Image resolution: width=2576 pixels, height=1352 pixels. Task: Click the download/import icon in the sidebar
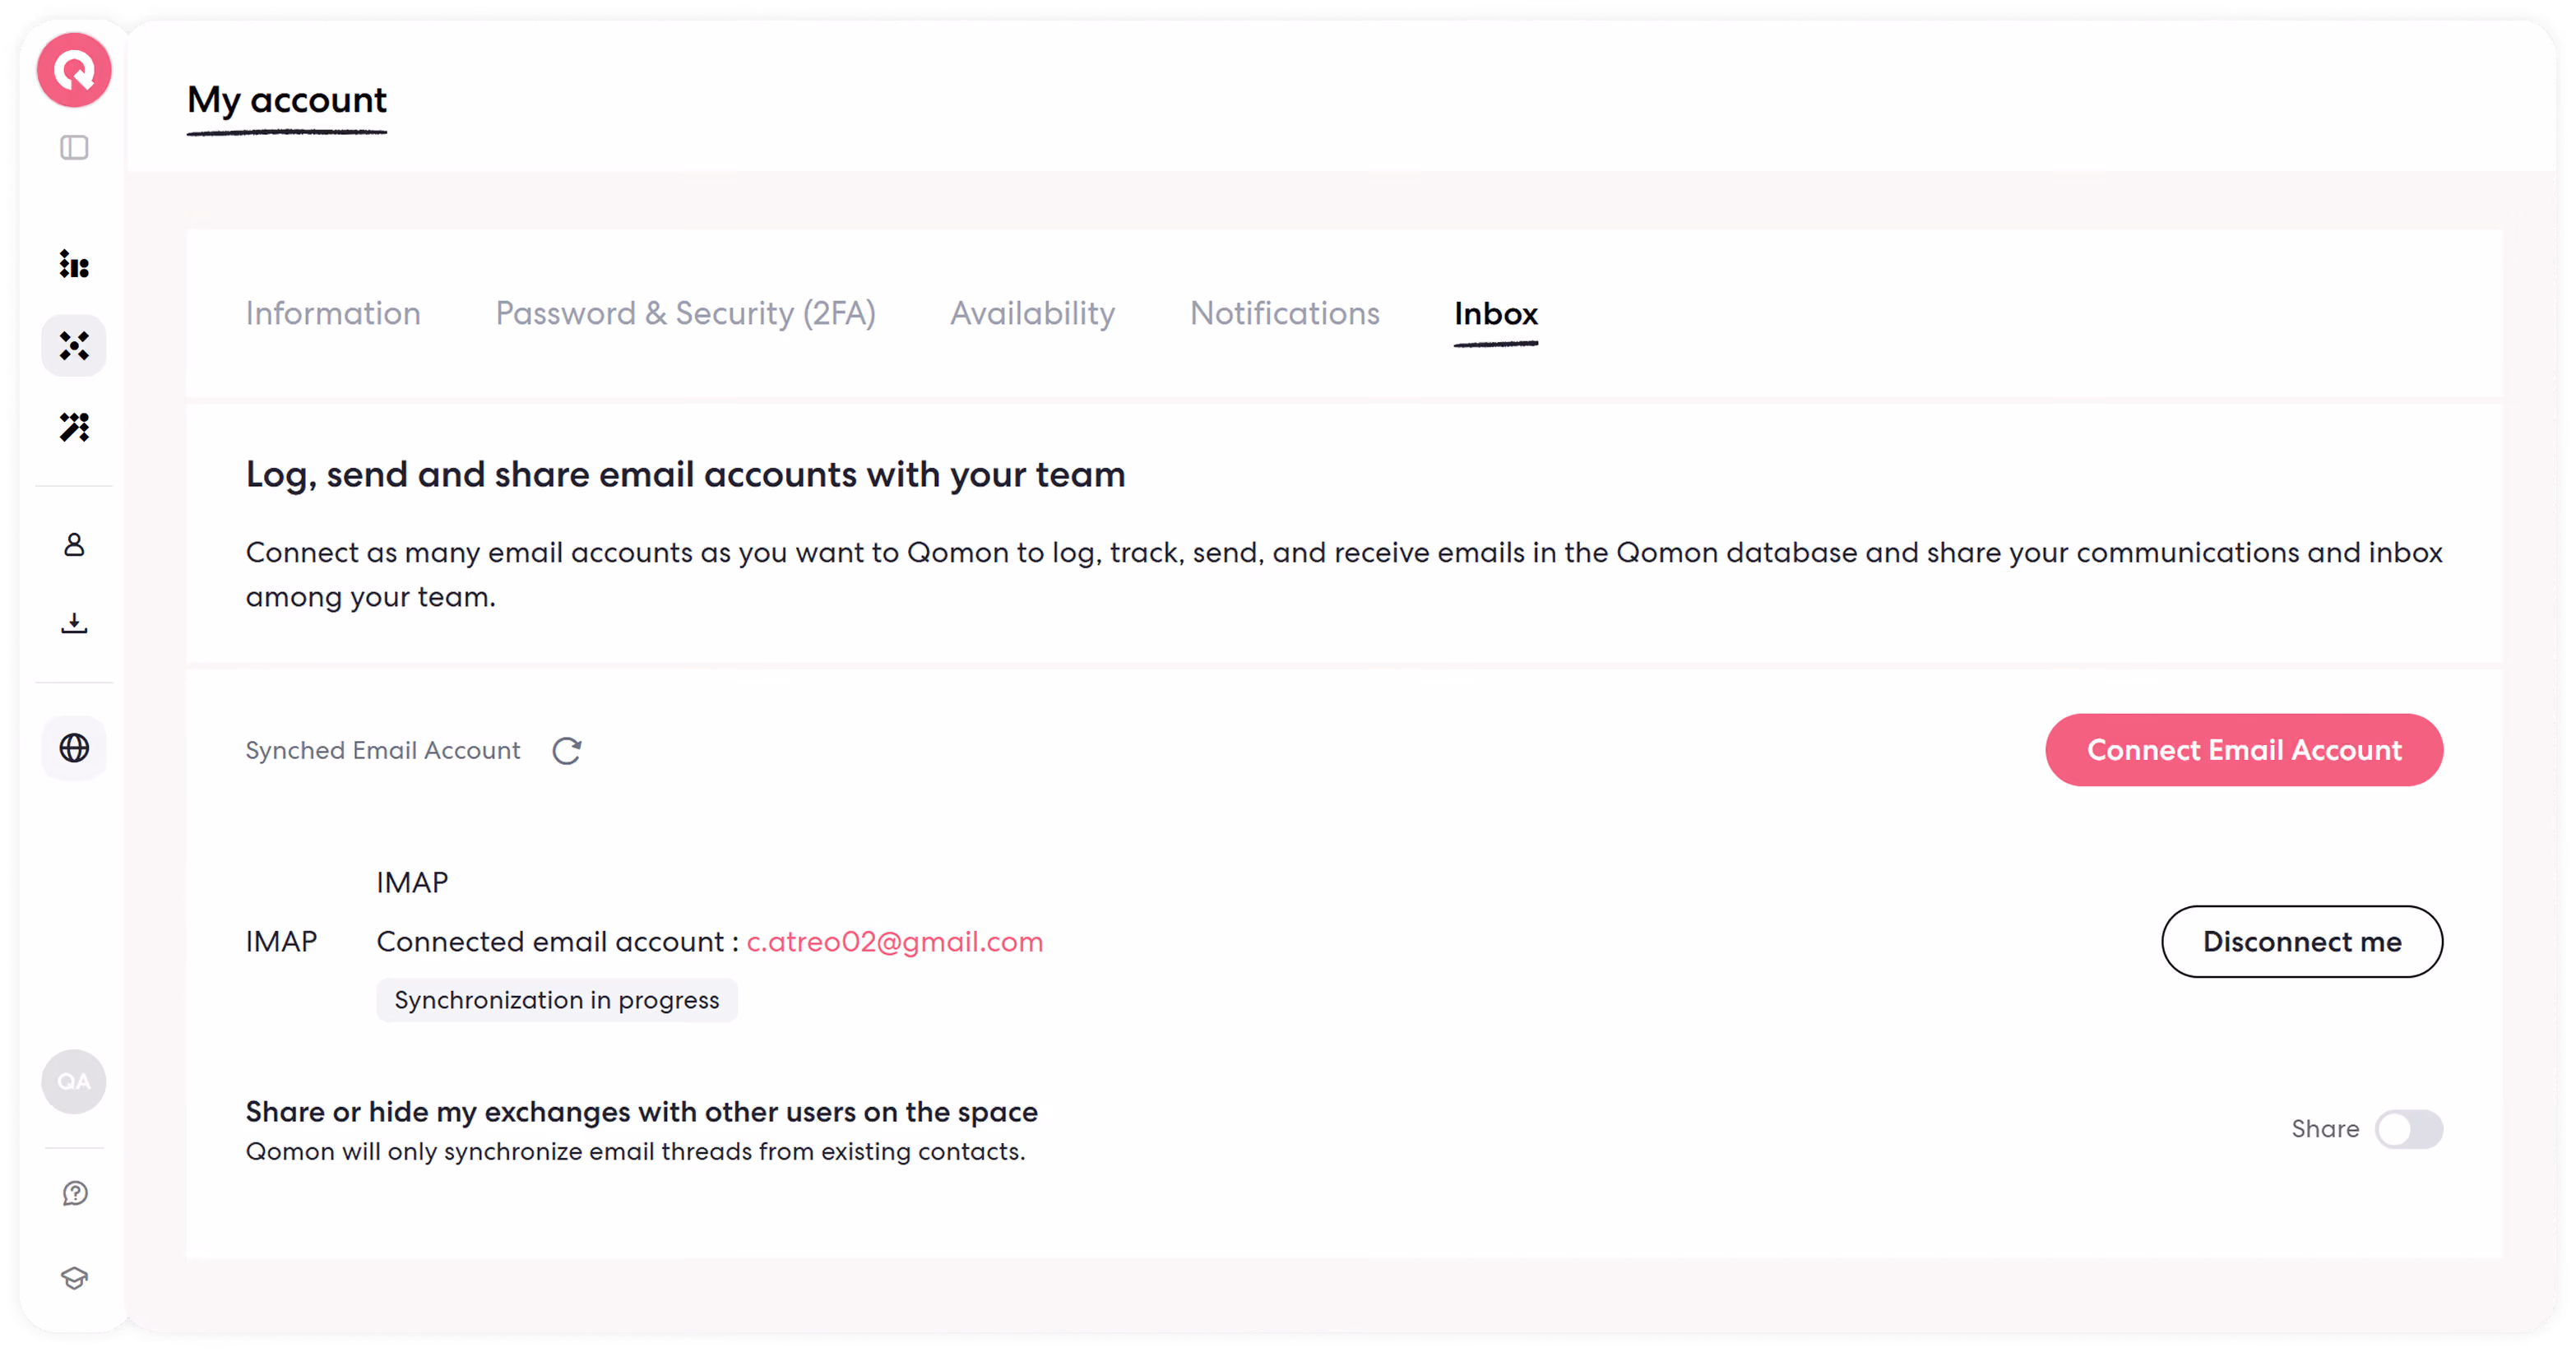point(74,624)
